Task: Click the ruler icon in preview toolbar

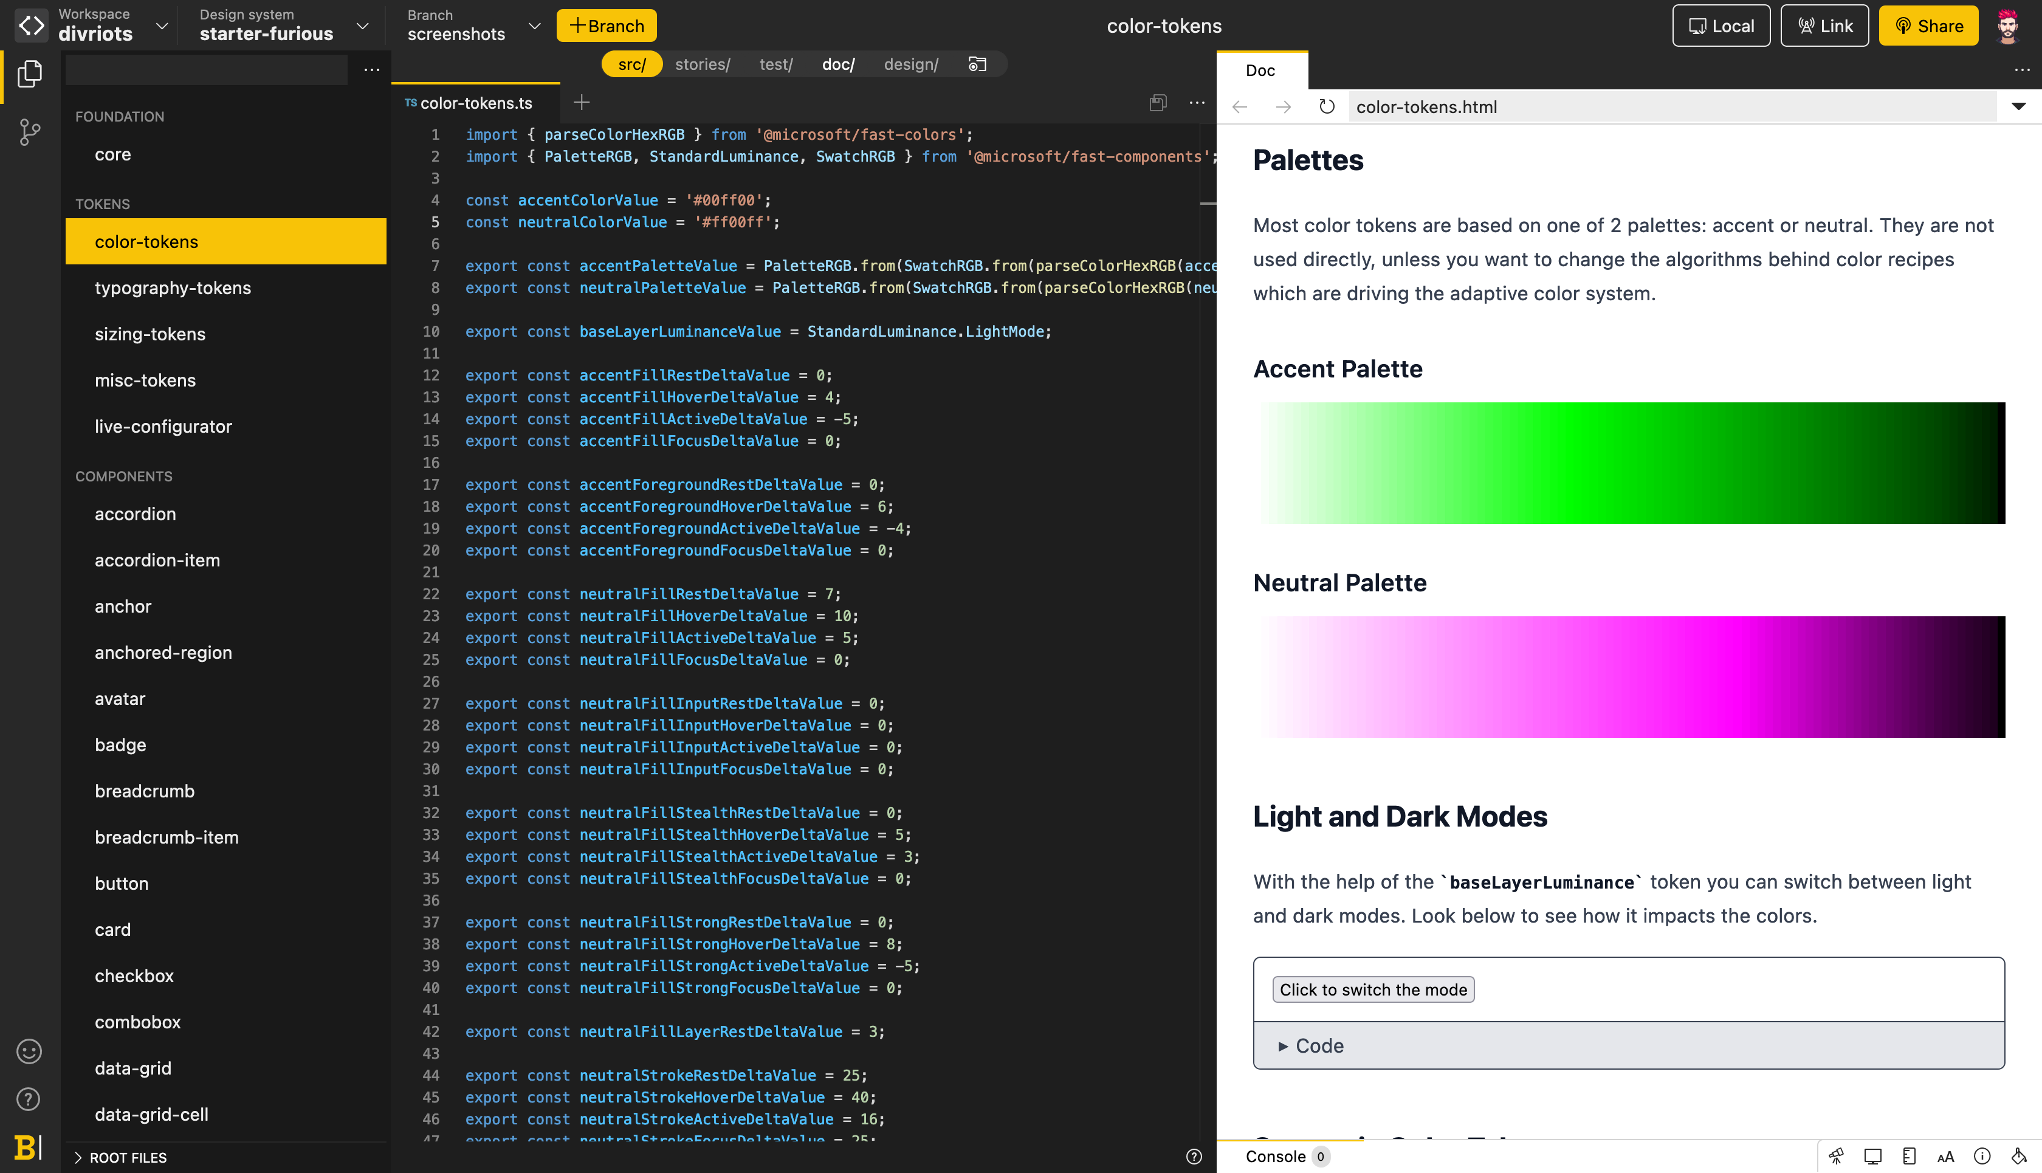Action: (1909, 1156)
